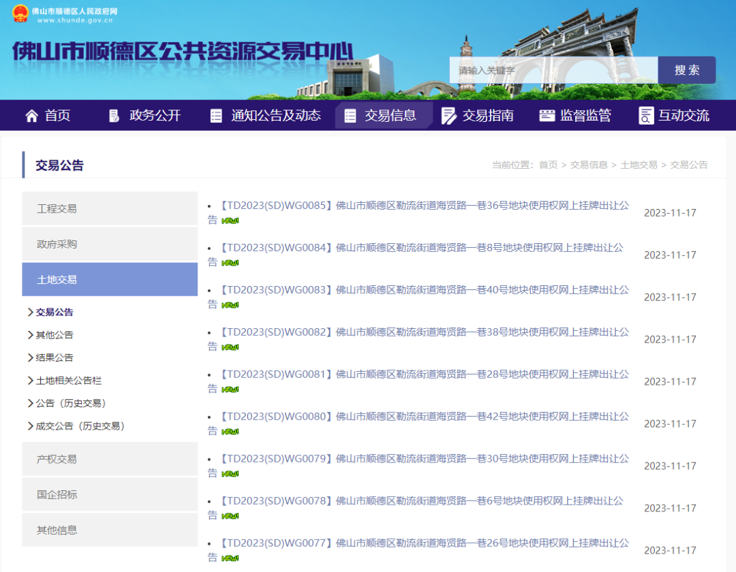Open the 交易公告 submenu item
Screen dimensions: 736x572
[x=55, y=313]
